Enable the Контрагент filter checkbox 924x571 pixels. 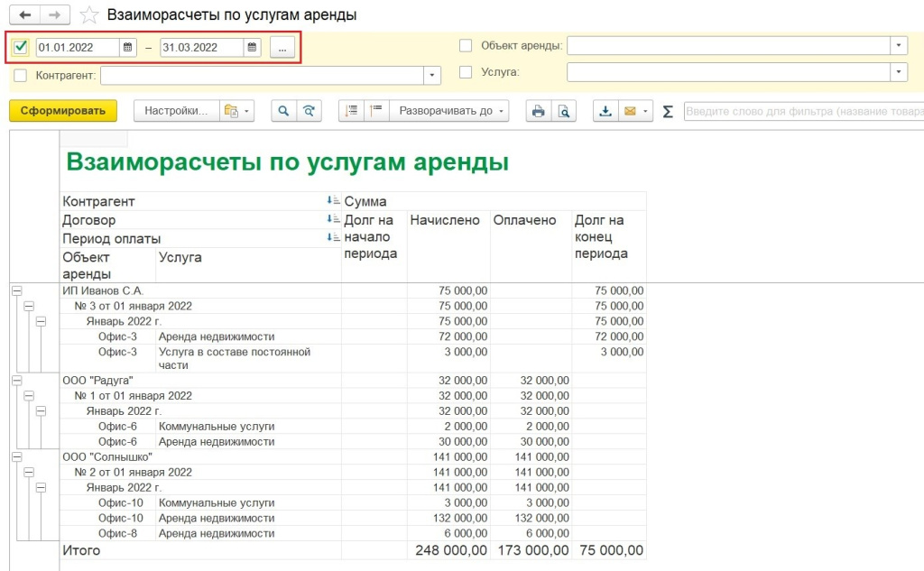tap(21, 76)
